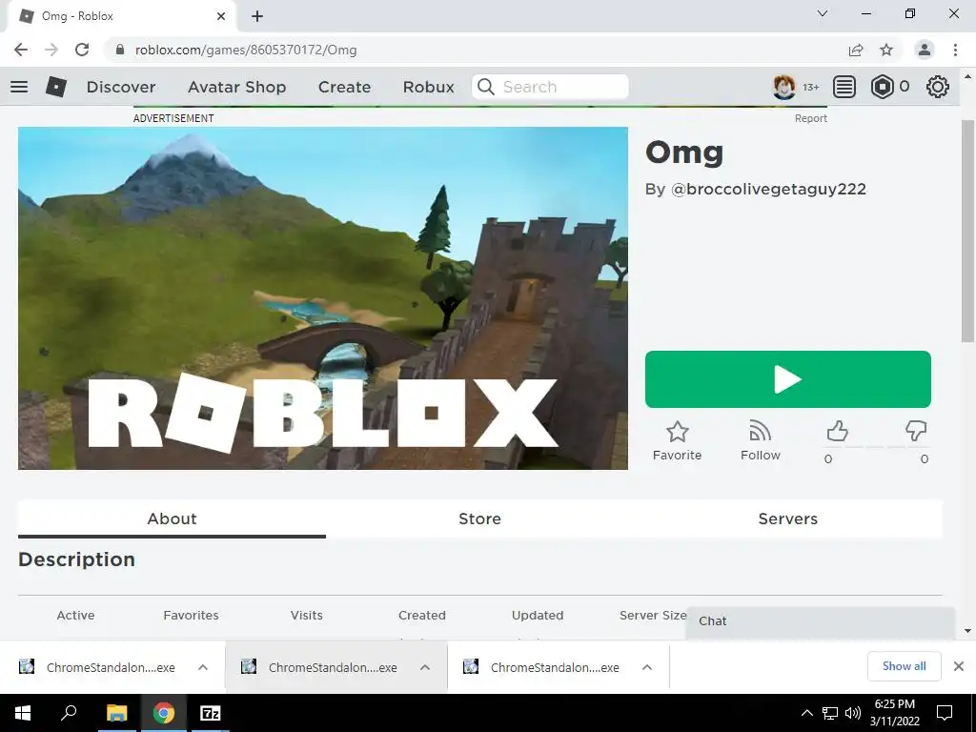
Task: Open the Robux balance icon
Action: pos(882,87)
